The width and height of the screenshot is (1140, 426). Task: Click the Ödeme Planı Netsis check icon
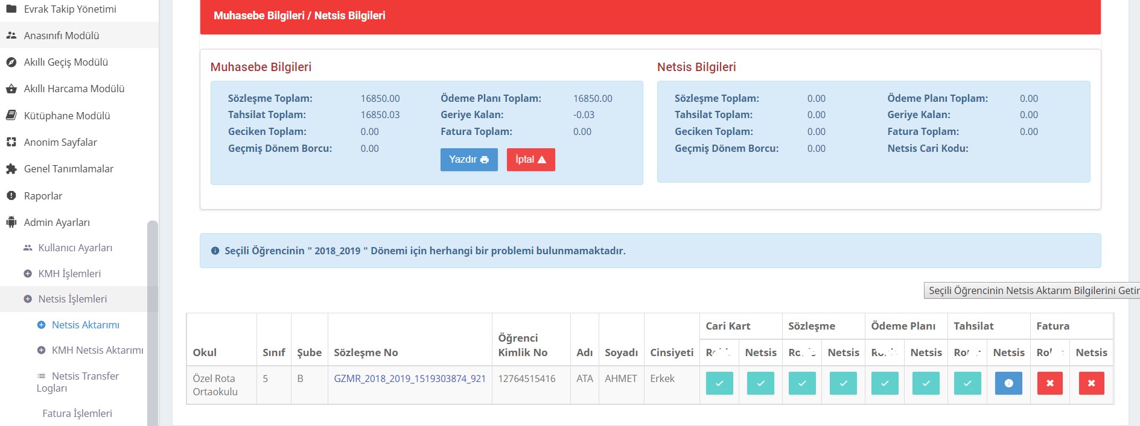[x=926, y=383]
